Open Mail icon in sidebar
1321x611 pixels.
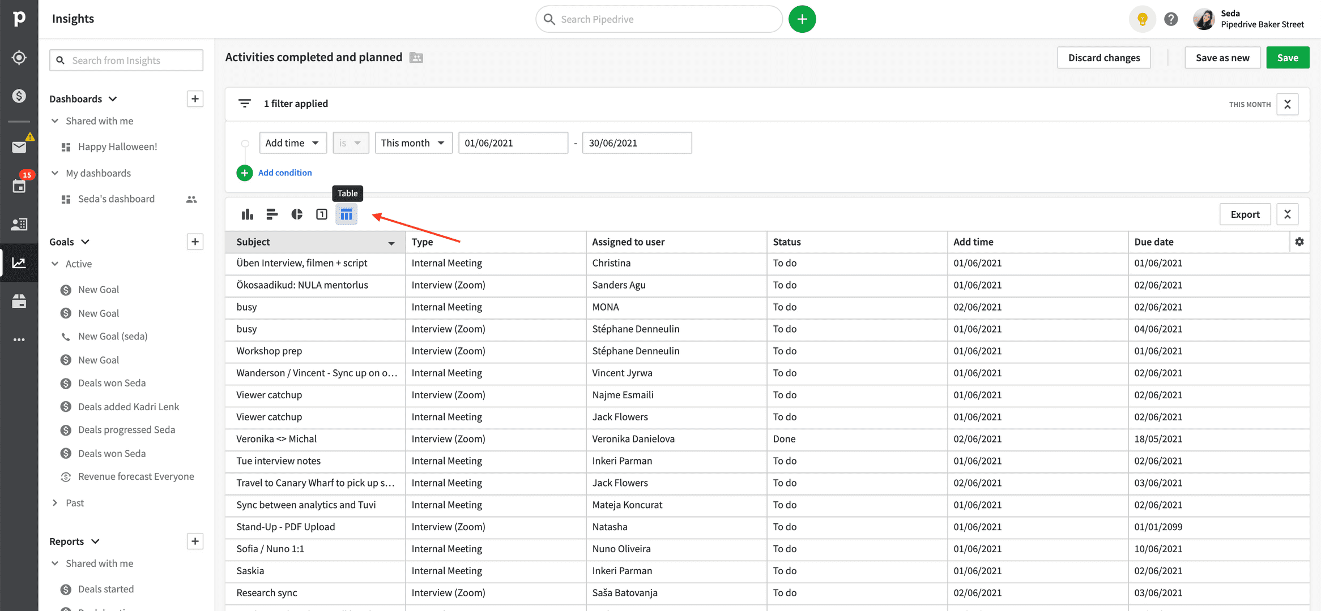[x=19, y=147]
